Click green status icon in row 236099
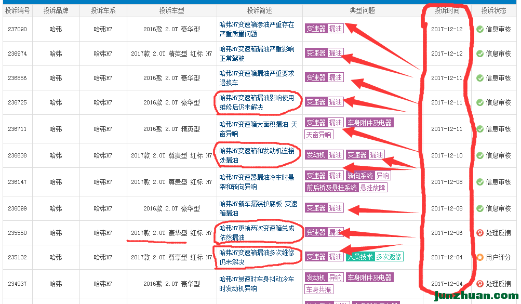Viewport: 521px width, 304px height. tap(480, 209)
